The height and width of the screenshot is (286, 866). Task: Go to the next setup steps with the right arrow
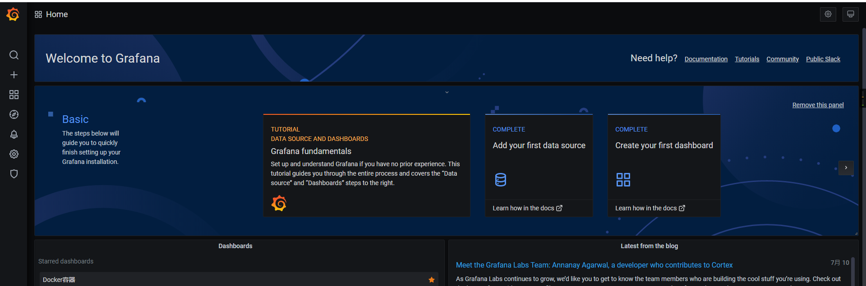pos(846,168)
